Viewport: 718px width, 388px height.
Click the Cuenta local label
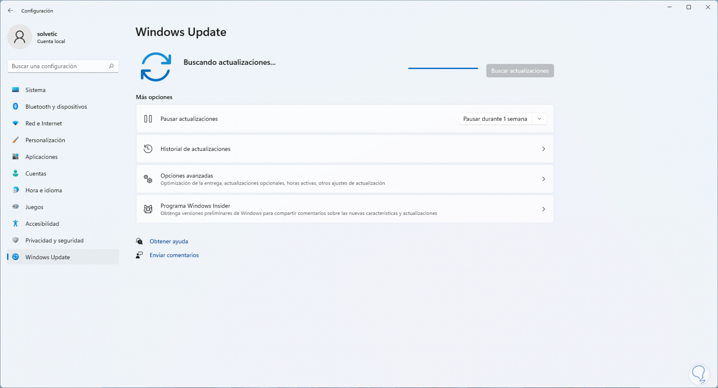[x=51, y=42]
